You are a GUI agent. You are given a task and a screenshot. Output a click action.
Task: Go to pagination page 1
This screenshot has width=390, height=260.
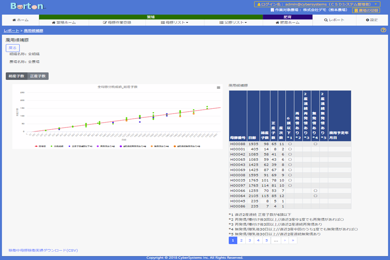233,240
